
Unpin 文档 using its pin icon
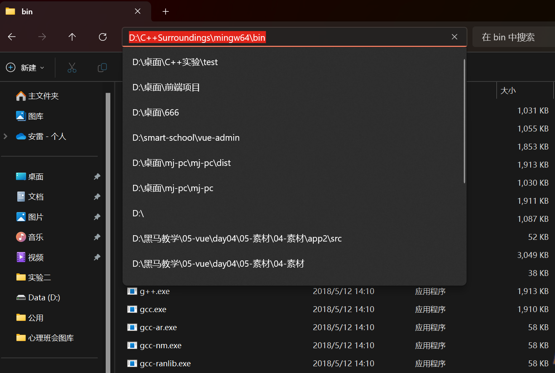point(97,197)
